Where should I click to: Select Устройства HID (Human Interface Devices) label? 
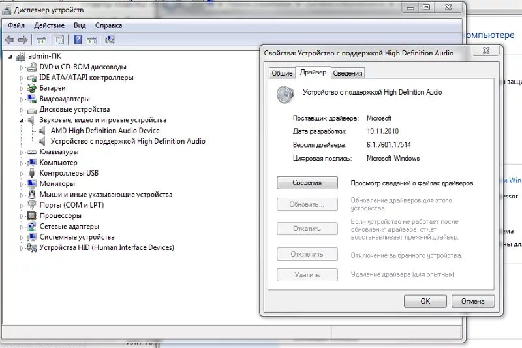pyautogui.click(x=106, y=247)
